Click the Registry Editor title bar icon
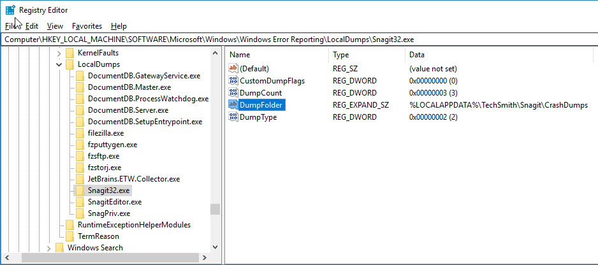598x265 pixels. [10, 10]
